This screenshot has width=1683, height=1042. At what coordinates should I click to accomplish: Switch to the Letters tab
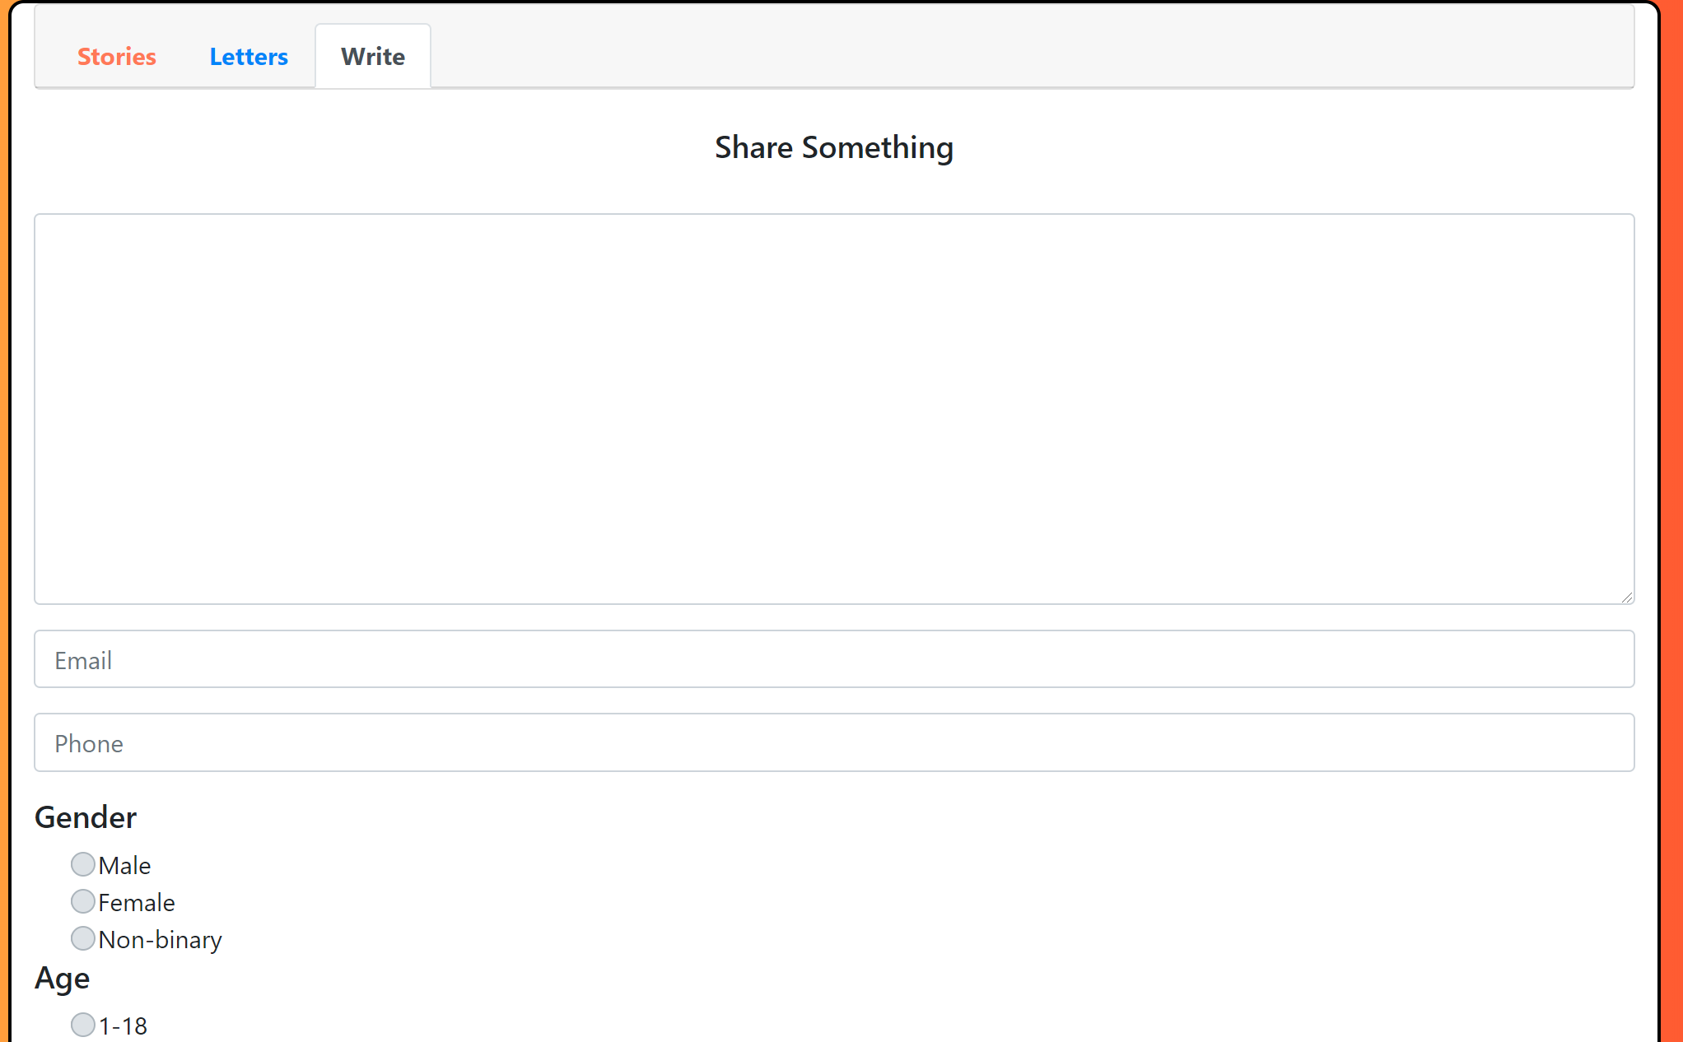(x=248, y=57)
